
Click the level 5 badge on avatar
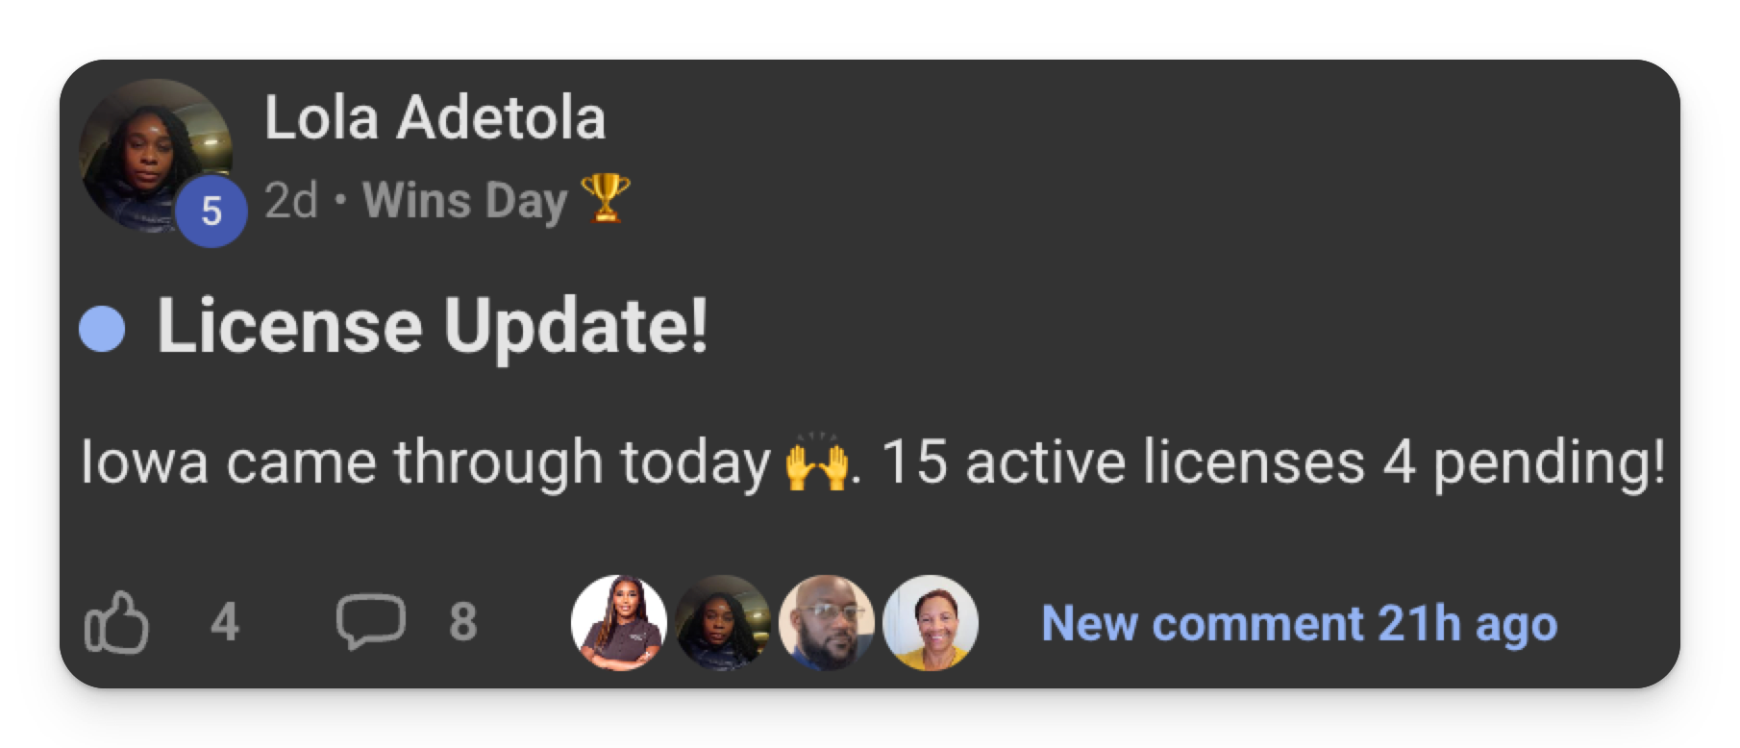click(211, 211)
